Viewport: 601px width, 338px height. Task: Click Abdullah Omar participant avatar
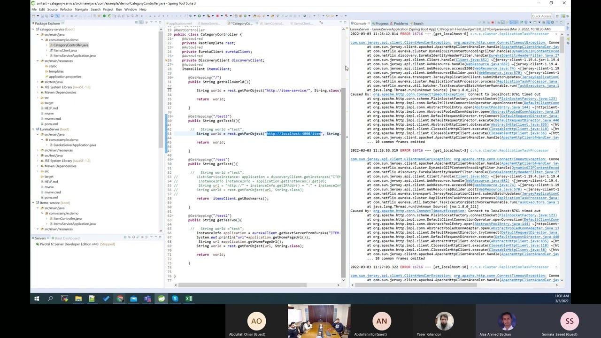[256, 321]
